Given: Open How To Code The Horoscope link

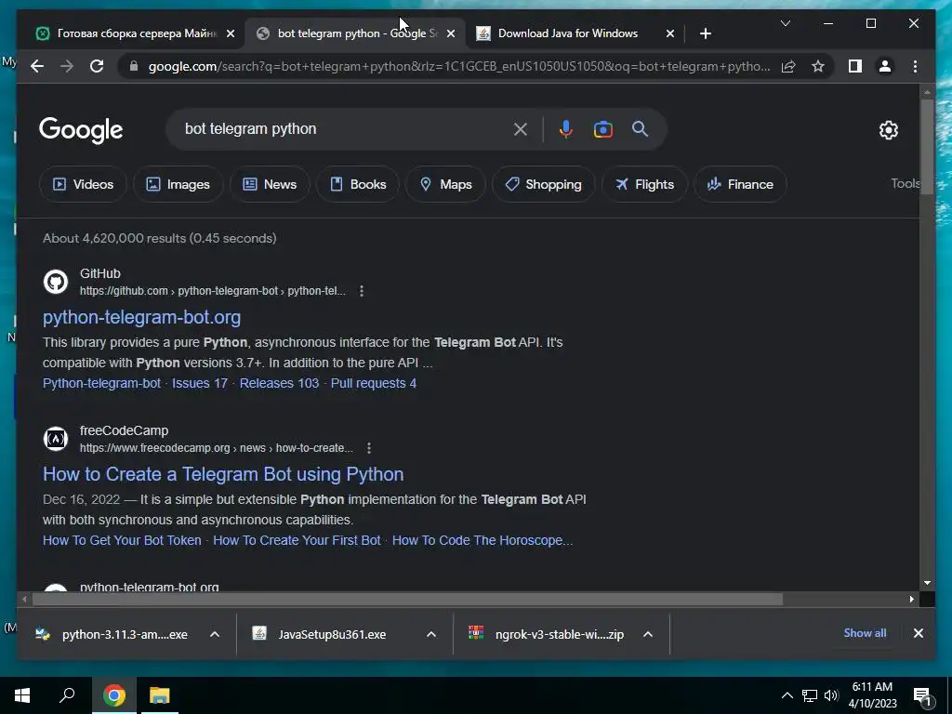Looking at the screenshot, I should tap(483, 540).
